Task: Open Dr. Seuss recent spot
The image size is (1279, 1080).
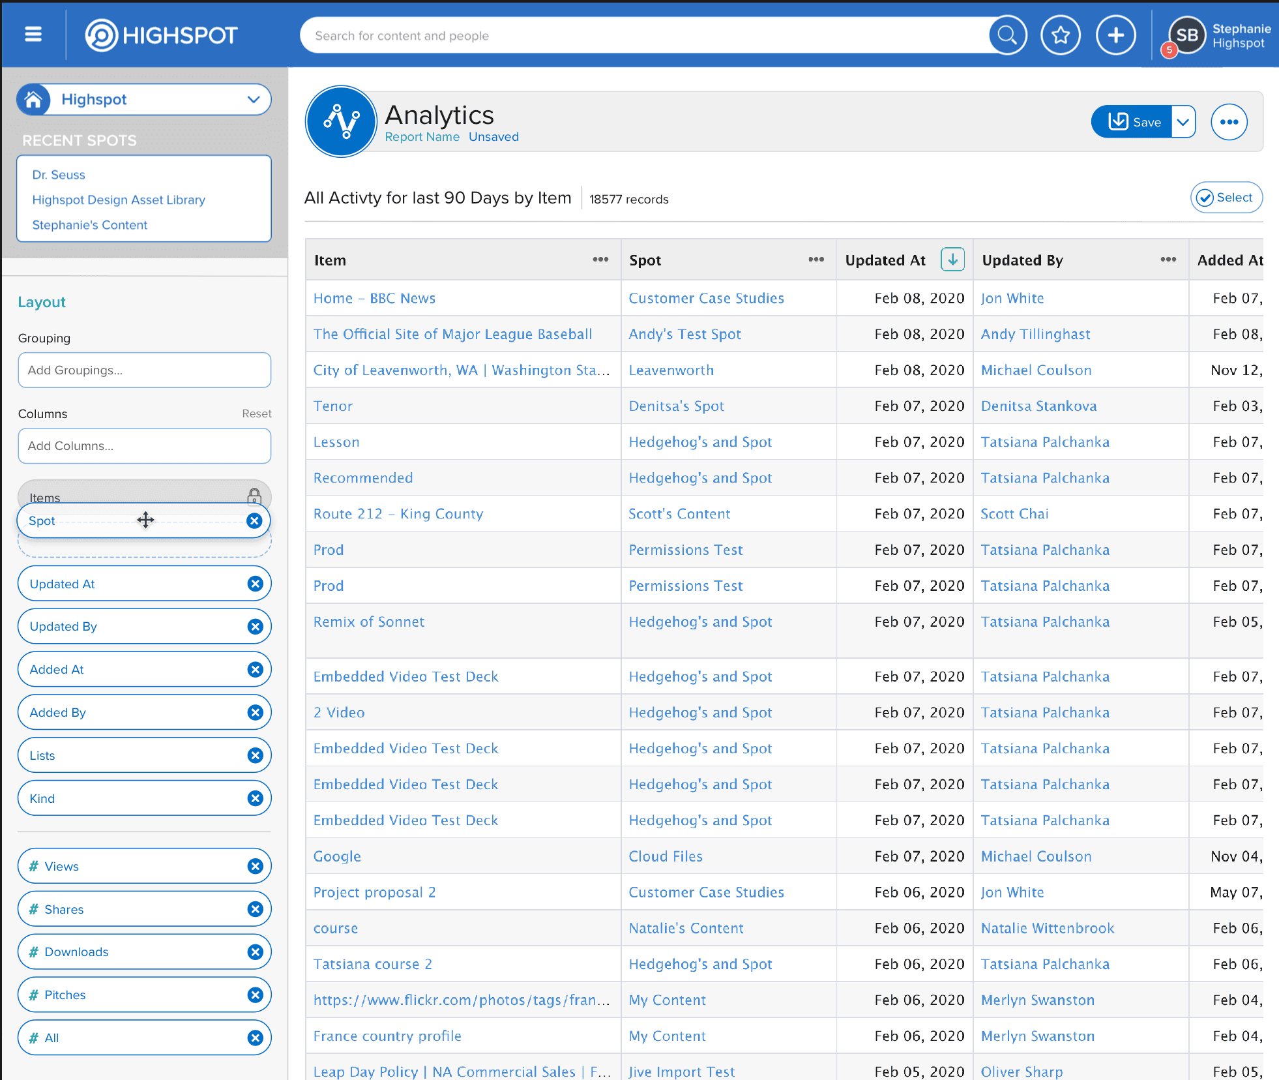Action: pyautogui.click(x=59, y=175)
